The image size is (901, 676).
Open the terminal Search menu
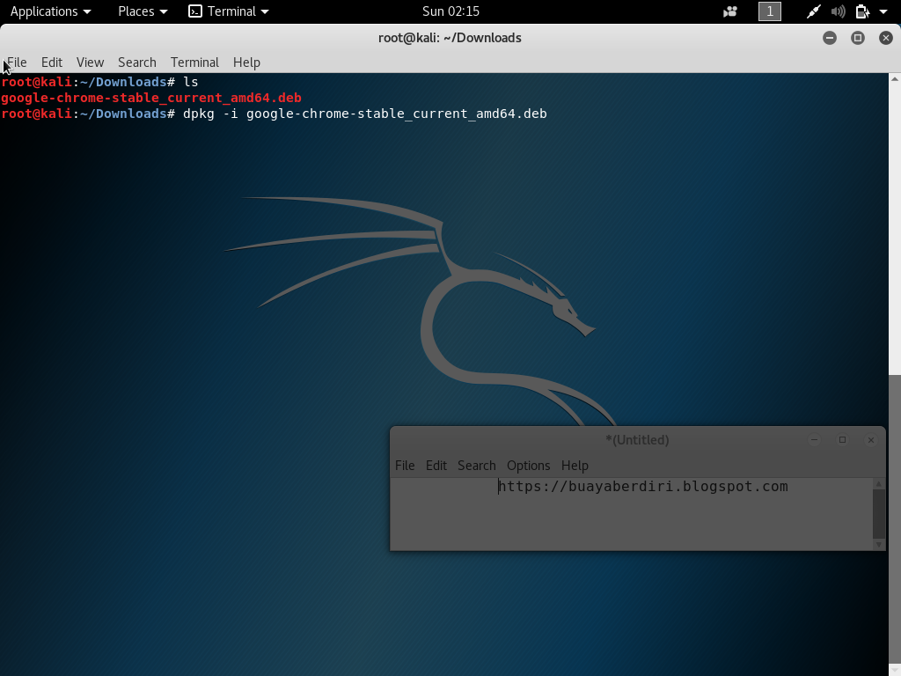pos(136,62)
